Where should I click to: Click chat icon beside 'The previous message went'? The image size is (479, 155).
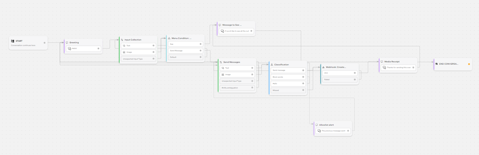(319, 131)
